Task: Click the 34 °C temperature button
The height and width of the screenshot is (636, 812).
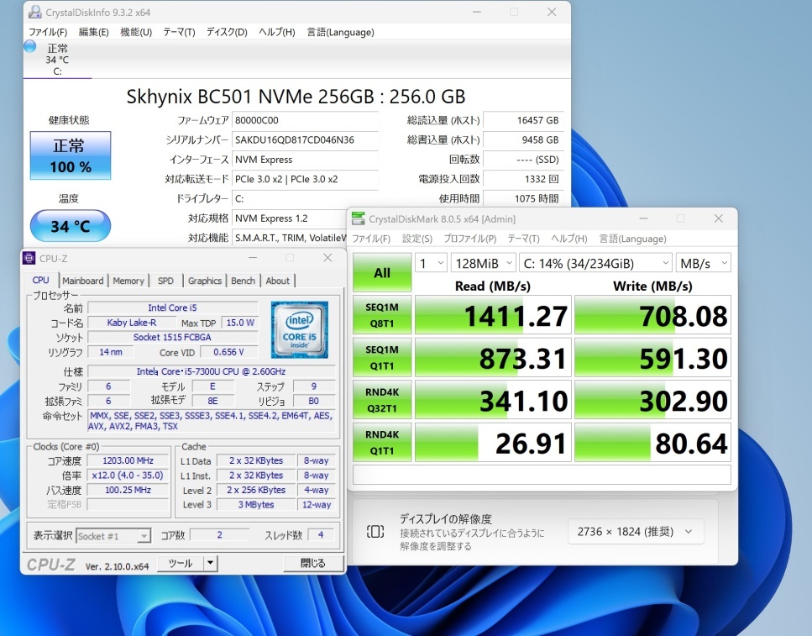Action: click(x=71, y=226)
